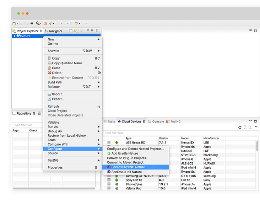
Task: Expand the Show In submenu
Action: [73, 51]
